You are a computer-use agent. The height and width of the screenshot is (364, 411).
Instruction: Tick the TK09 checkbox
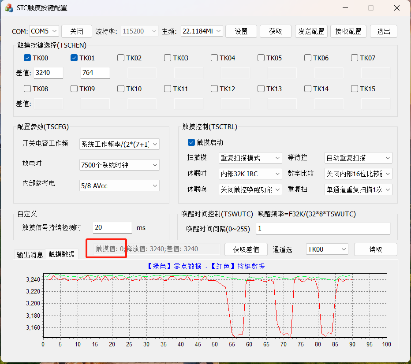[74, 89]
